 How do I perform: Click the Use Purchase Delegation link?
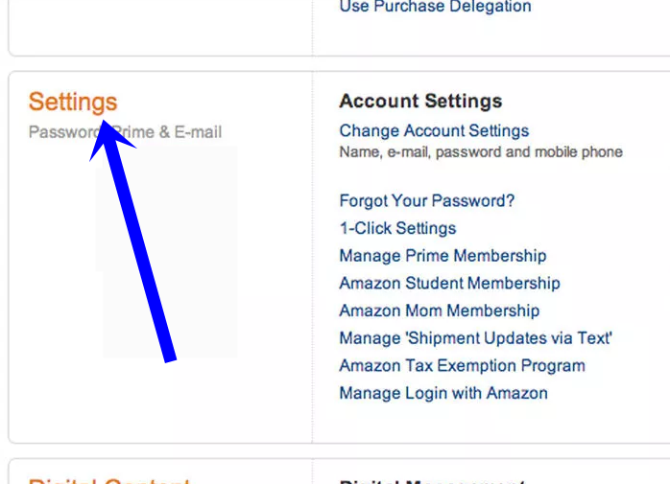coord(436,7)
